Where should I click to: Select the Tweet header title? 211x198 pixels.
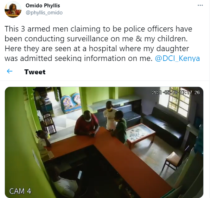pyautogui.click(x=35, y=72)
